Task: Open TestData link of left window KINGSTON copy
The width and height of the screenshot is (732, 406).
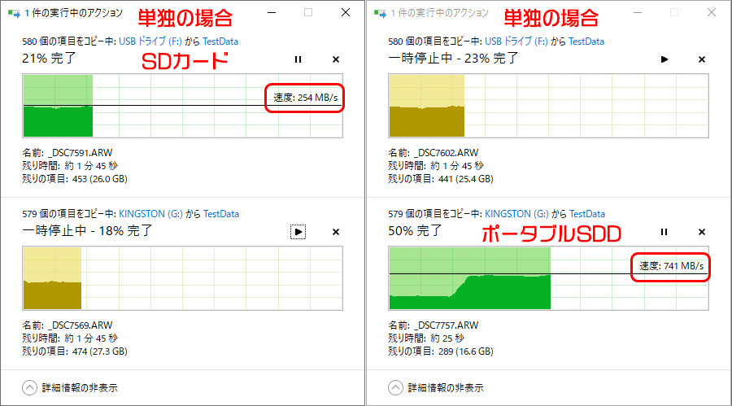Action: tap(221, 213)
